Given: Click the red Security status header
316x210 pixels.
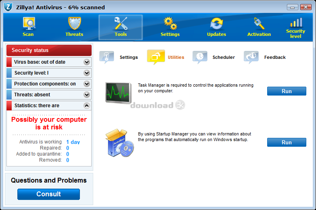Looking at the screenshot, I should tap(49, 50).
